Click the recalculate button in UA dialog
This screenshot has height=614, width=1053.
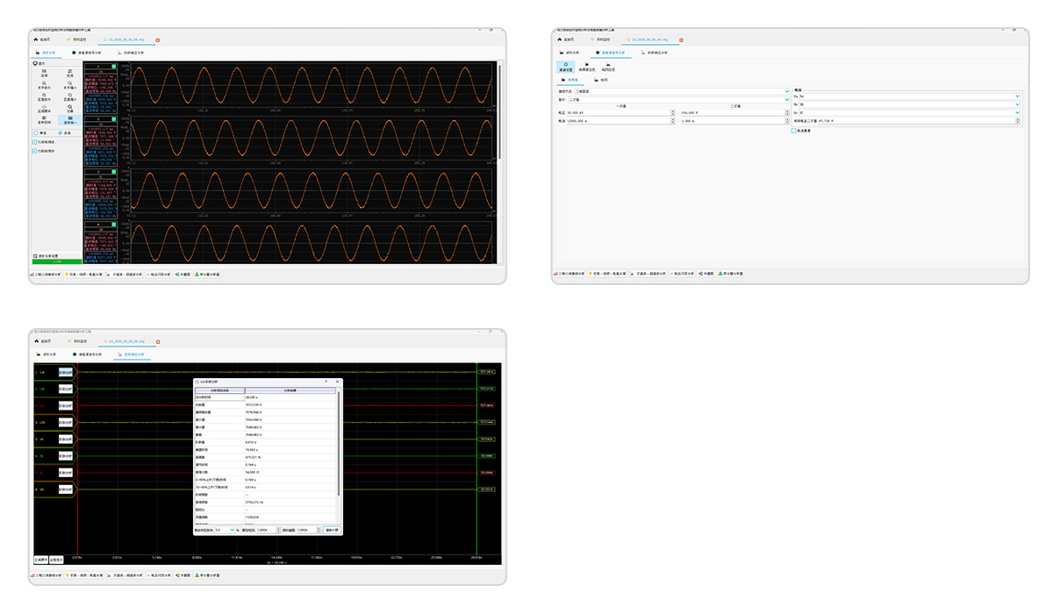332,530
